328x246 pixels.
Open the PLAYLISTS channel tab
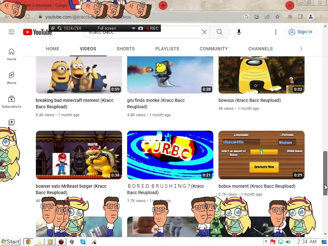[167, 49]
